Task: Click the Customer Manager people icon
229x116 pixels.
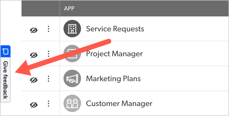Action: 72,103
